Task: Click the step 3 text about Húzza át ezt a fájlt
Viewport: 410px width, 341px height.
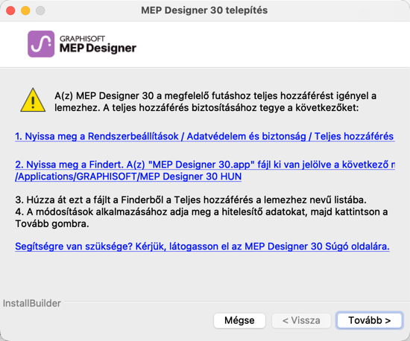Action: point(191,200)
